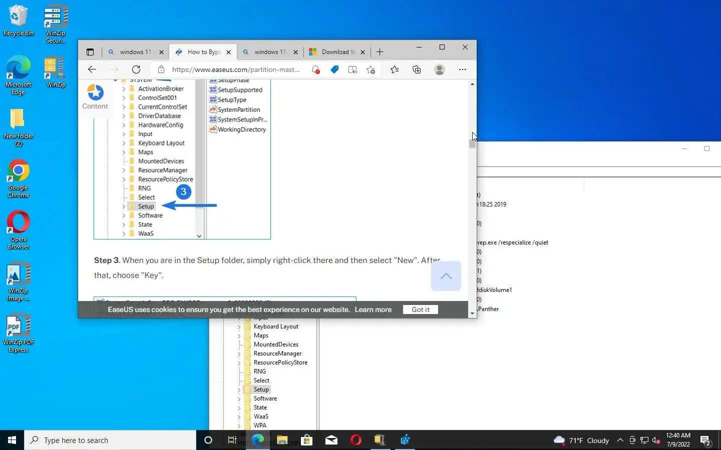Select RNG key in Registry Editor
Screen dimensions: 721x450
click(260, 371)
